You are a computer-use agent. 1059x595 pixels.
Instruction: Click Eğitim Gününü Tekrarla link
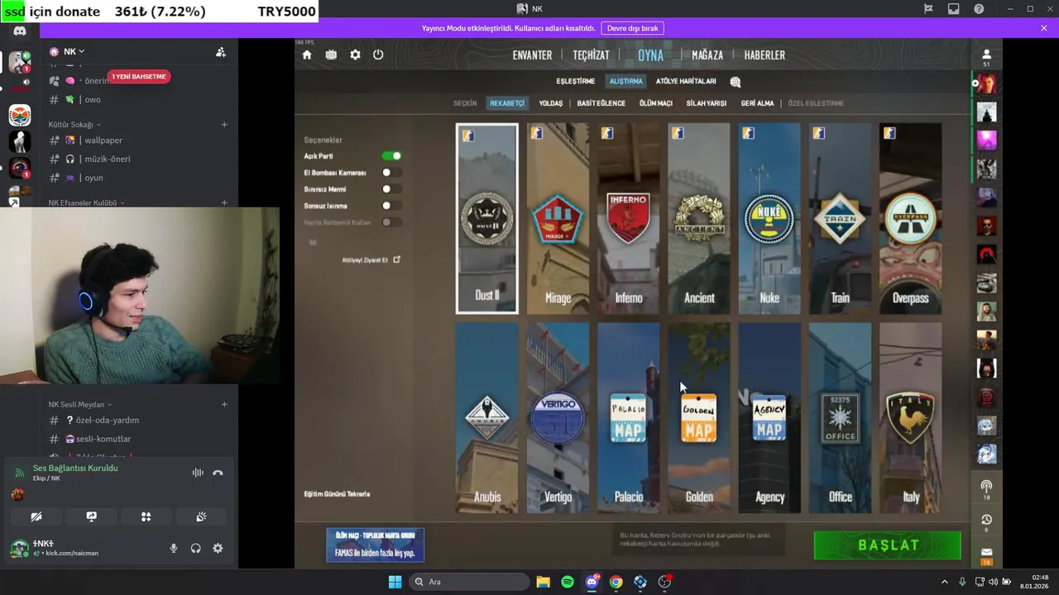coord(337,494)
